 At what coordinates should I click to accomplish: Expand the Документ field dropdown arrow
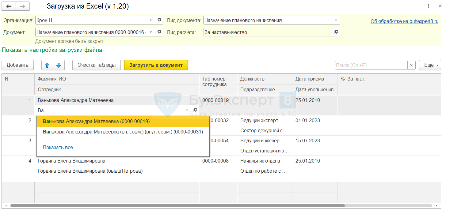coord(151,32)
